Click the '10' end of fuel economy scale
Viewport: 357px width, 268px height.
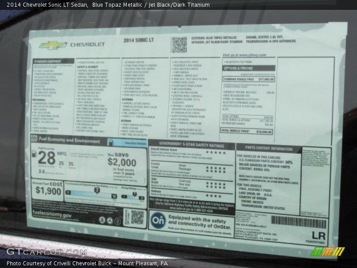pyautogui.click(x=114, y=196)
